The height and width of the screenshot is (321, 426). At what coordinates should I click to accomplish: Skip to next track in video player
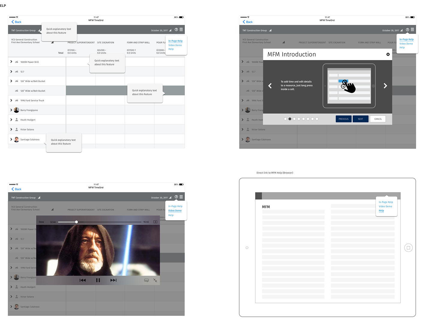(x=113, y=280)
